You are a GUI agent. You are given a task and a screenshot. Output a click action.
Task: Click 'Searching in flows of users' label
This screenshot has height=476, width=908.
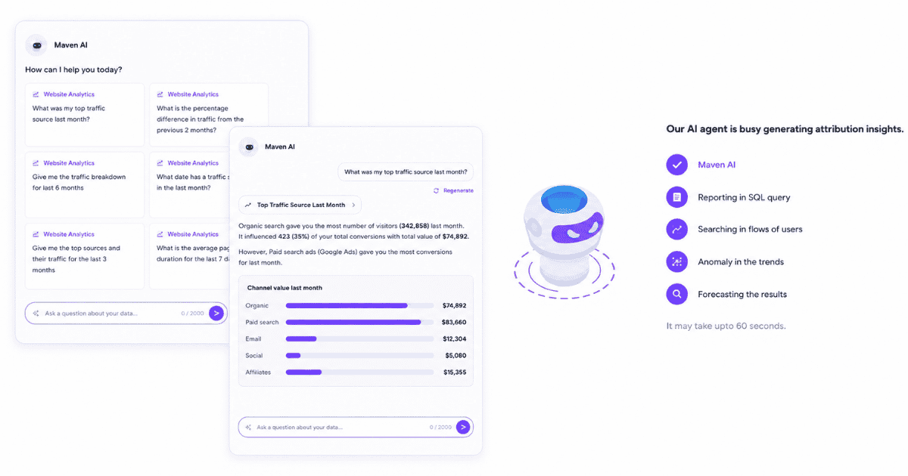(x=750, y=229)
